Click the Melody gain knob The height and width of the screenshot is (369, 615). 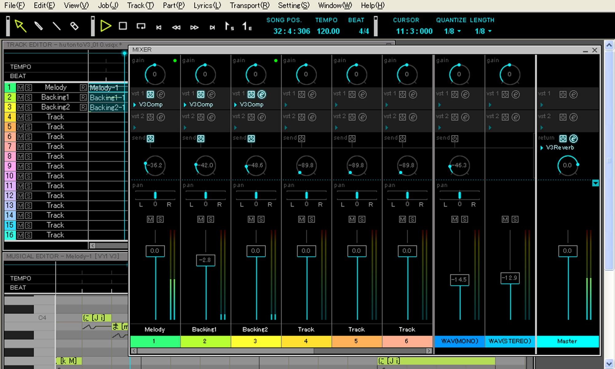tap(155, 74)
